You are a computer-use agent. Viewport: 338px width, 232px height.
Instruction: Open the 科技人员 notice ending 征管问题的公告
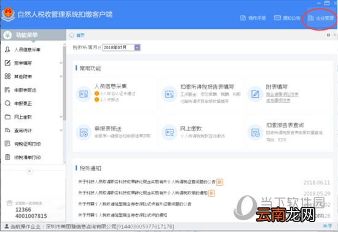[147, 182]
